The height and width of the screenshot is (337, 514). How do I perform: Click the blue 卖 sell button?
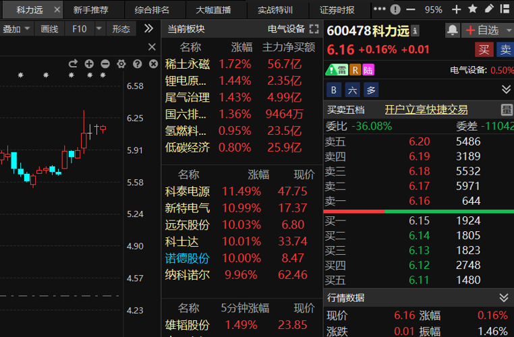[505, 50]
